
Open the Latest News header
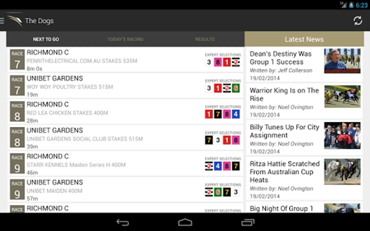(304, 39)
